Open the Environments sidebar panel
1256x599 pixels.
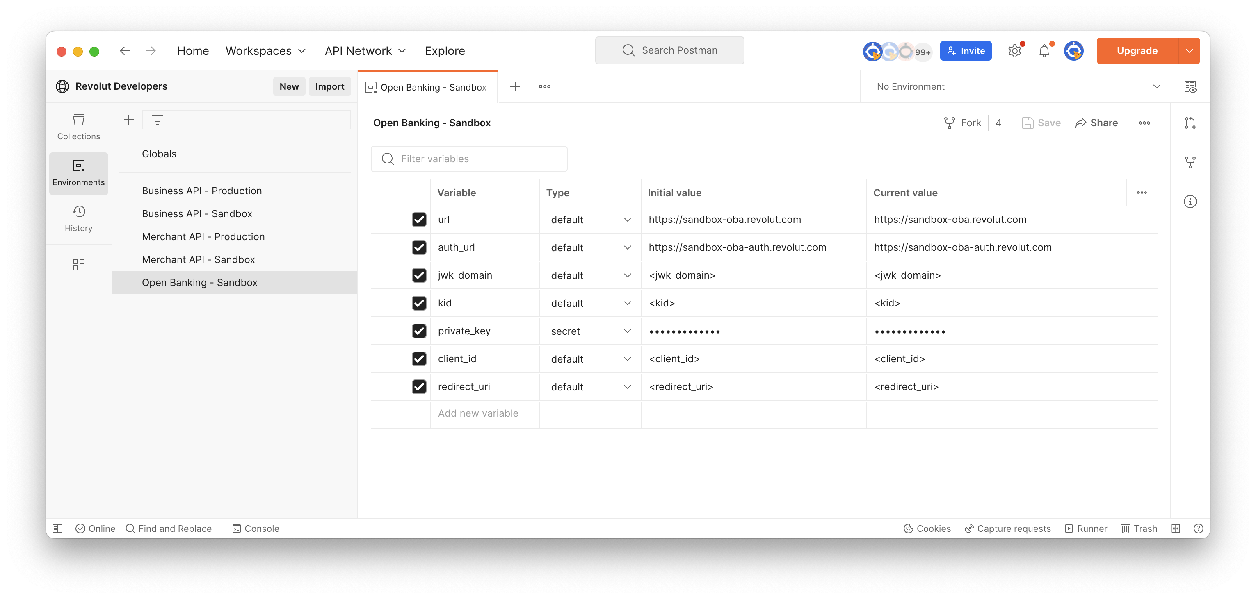[x=78, y=173]
